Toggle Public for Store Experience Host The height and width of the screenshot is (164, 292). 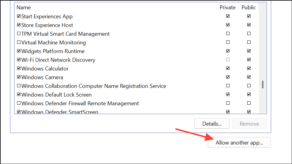[249, 25]
